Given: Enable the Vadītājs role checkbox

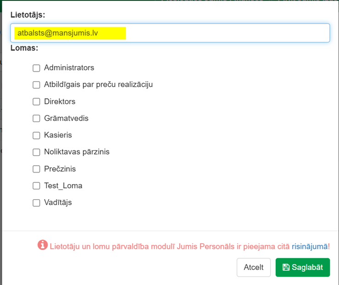Looking at the screenshot, I should 36,203.
